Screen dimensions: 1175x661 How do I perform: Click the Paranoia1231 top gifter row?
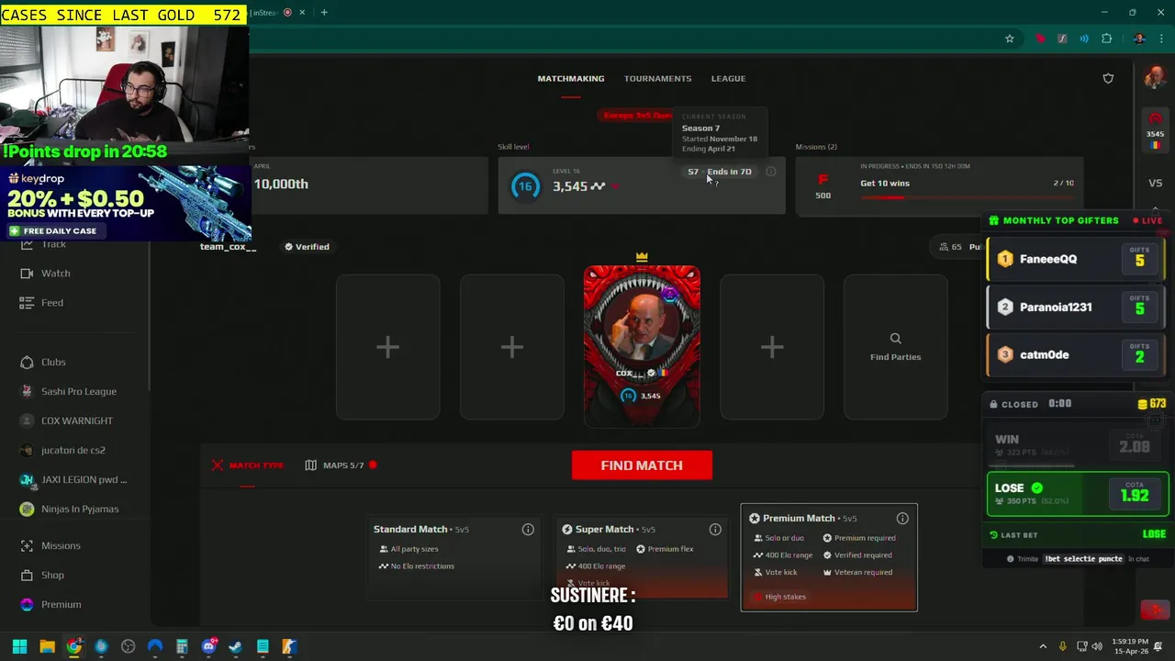pyautogui.click(x=1076, y=307)
